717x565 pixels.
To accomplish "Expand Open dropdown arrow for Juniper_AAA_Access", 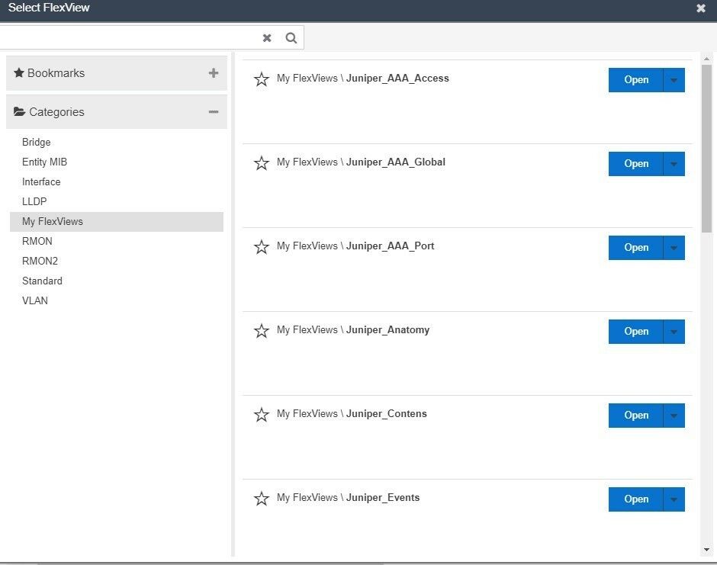I will (x=674, y=80).
